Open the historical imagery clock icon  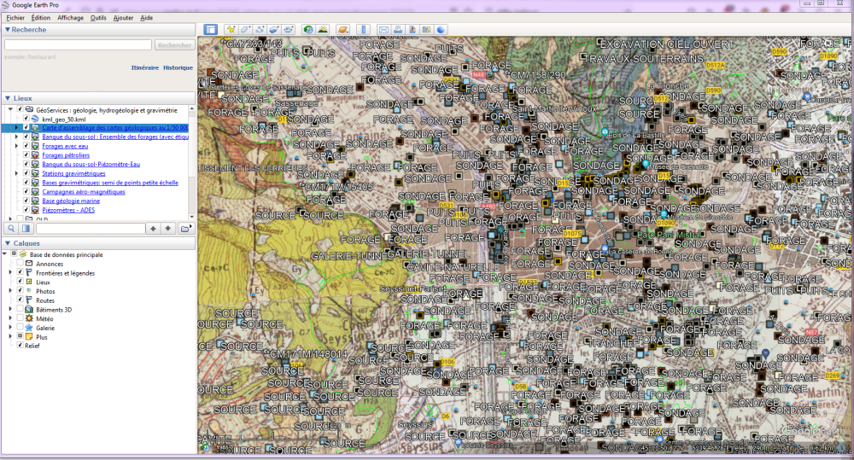click(308, 30)
